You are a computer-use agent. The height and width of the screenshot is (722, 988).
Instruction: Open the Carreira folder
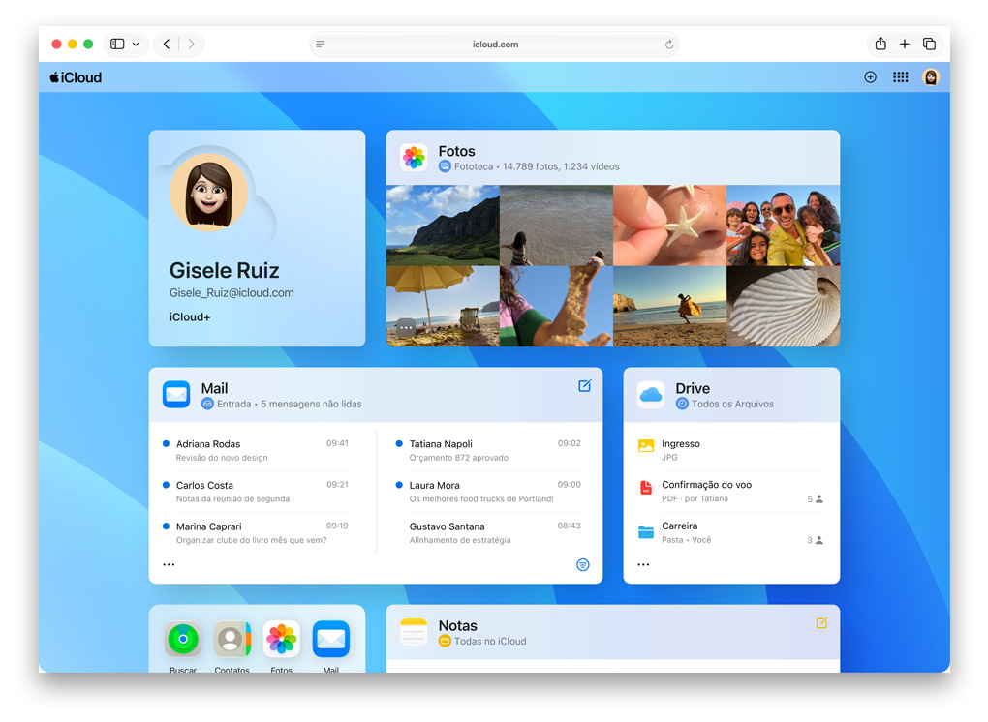tap(730, 532)
